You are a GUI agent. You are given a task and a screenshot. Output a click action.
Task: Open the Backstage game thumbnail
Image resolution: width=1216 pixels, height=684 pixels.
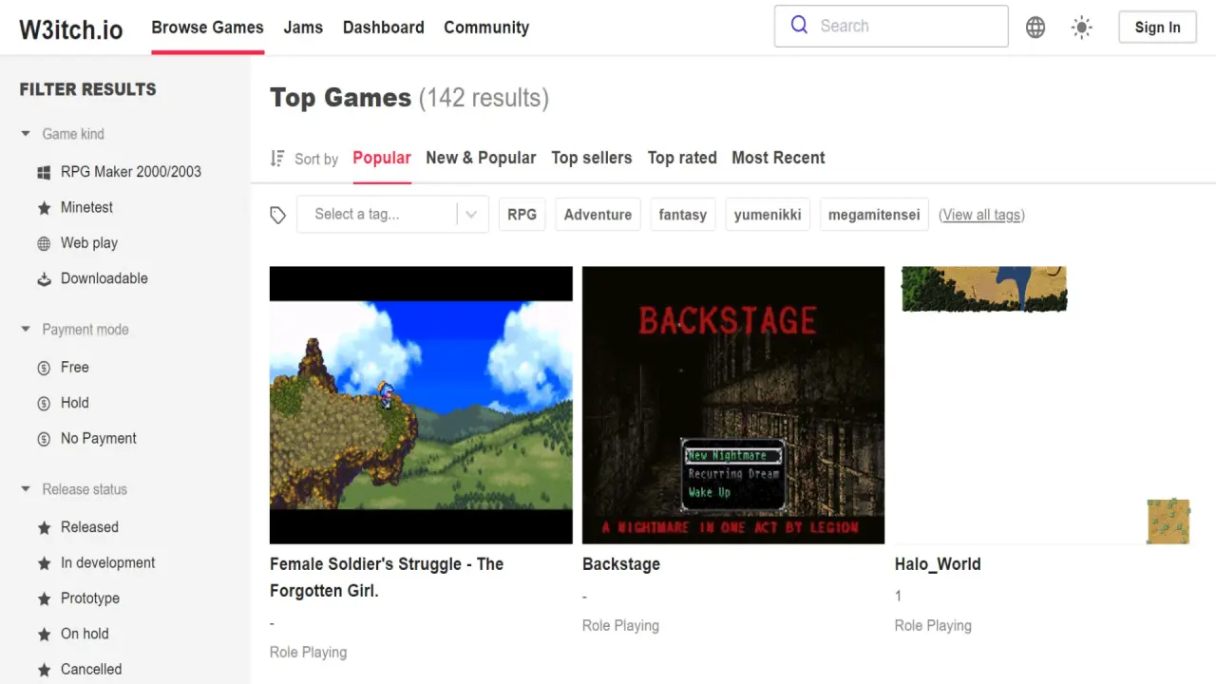coord(732,405)
